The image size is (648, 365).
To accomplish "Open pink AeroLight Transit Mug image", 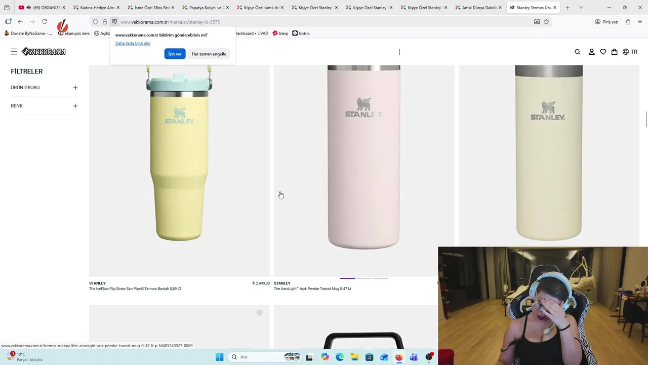I will pyautogui.click(x=363, y=170).
